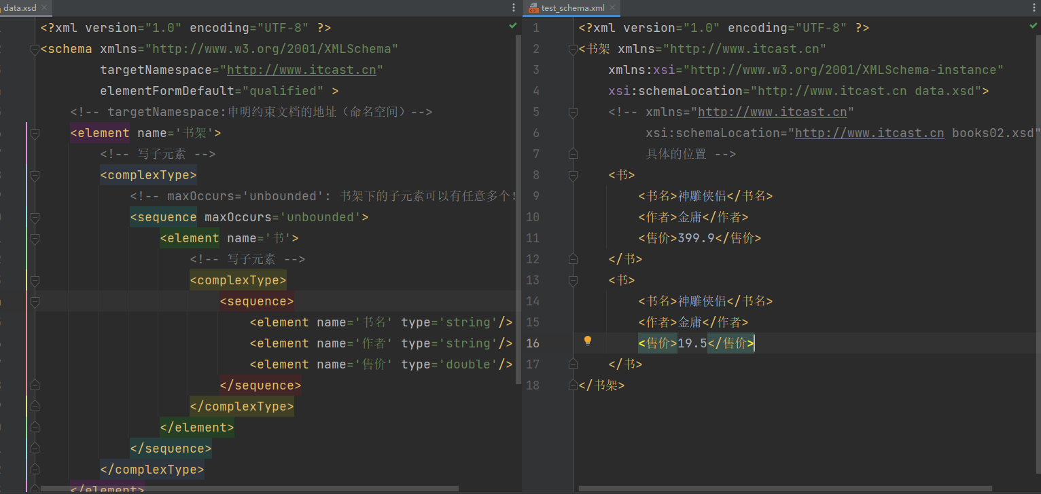Click the highlighted line number 16
1041x494 pixels.
pos(533,343)
